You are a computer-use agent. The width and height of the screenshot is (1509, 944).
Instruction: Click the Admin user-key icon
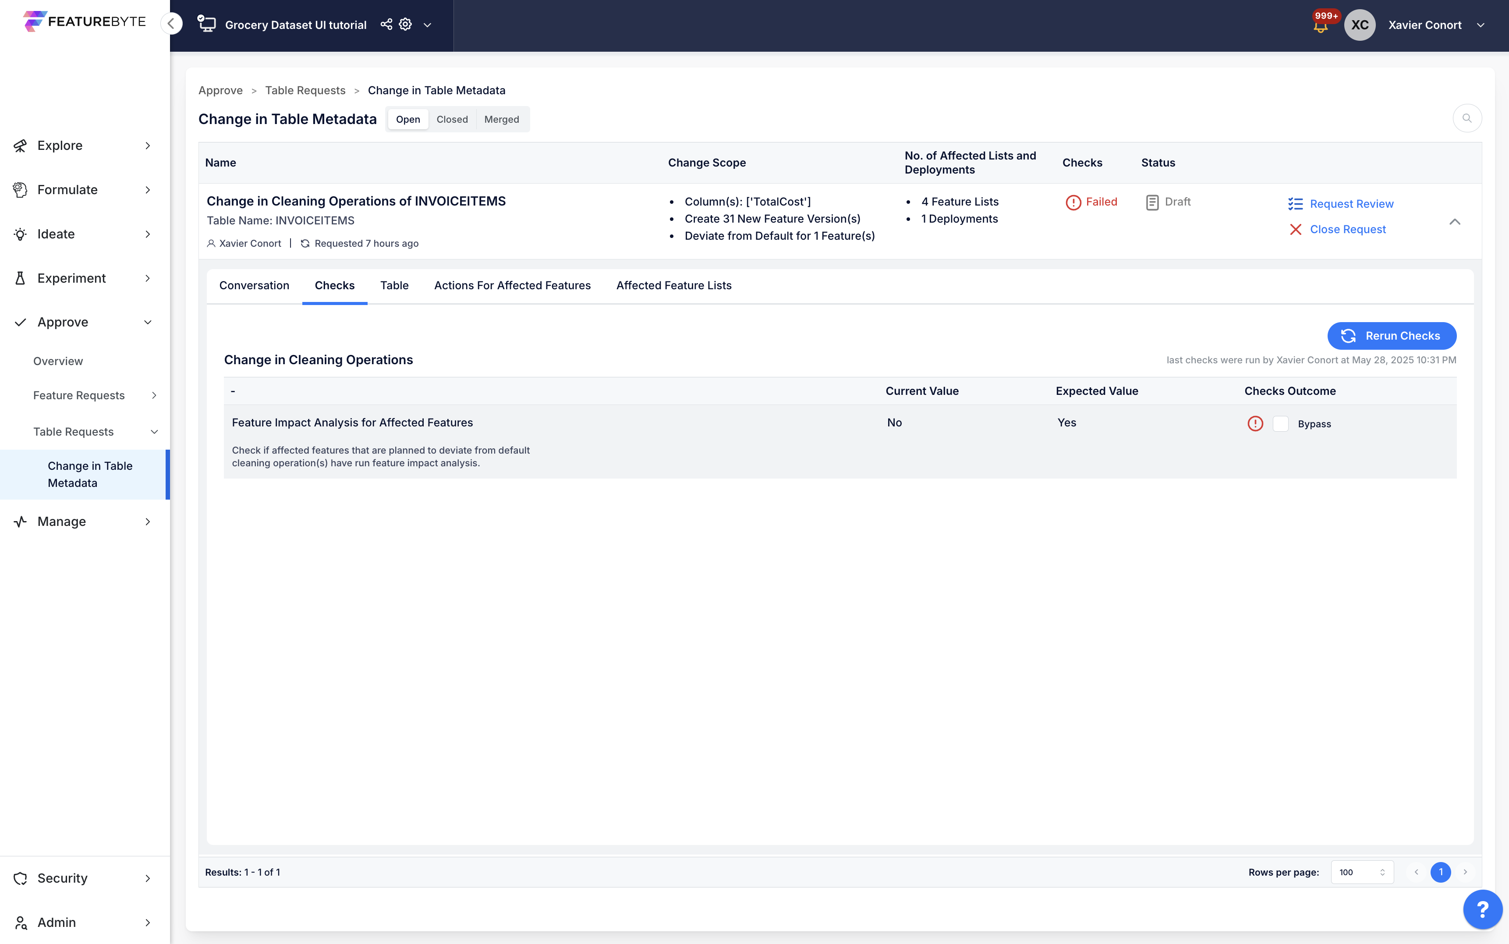click(20, 923)
